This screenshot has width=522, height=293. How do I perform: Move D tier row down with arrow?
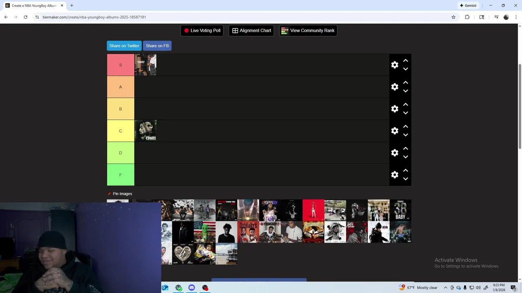[405, 157]
